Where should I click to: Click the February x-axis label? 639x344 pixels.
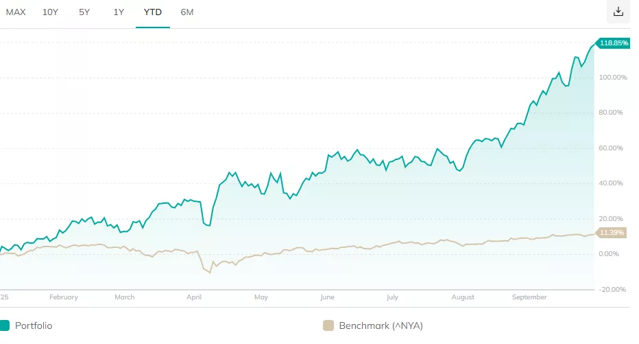point(64,297)
